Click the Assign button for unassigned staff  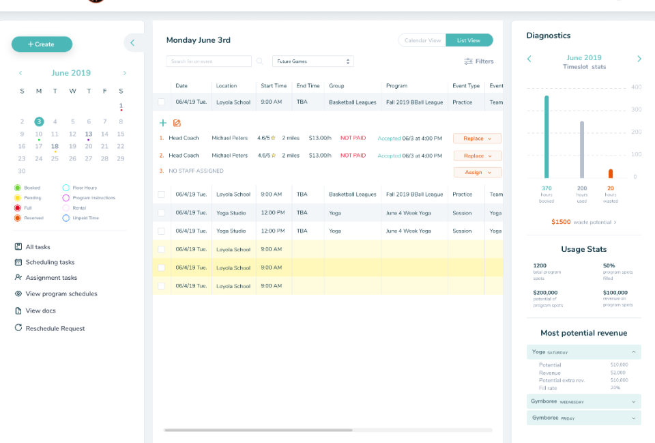pyautogui.click(x=477, y=173)
